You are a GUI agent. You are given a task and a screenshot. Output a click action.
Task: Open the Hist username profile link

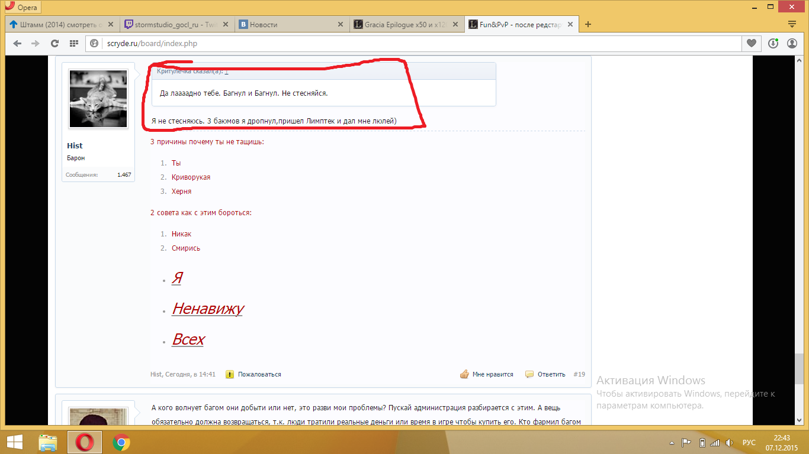click(x=75, y=145)
